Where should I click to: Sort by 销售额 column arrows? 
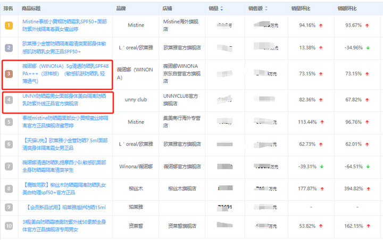266,8
